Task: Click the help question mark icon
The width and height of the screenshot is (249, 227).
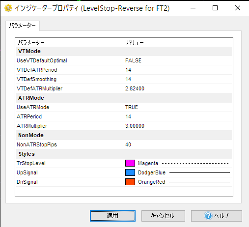Action: (x=208, y=216)
